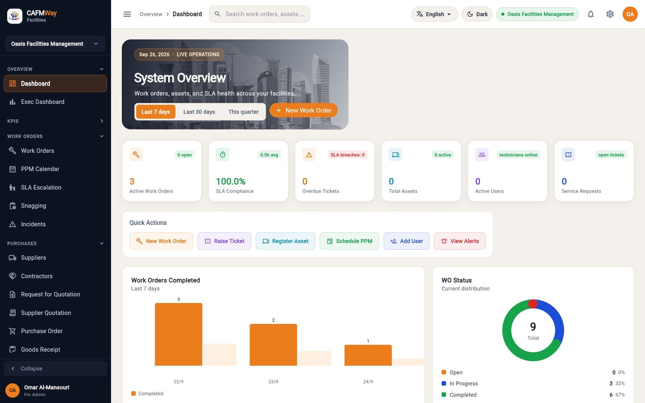Click the 'SLA breaches: 0' badge
This screenshot has width=645, height=403.
coord(347,155)
